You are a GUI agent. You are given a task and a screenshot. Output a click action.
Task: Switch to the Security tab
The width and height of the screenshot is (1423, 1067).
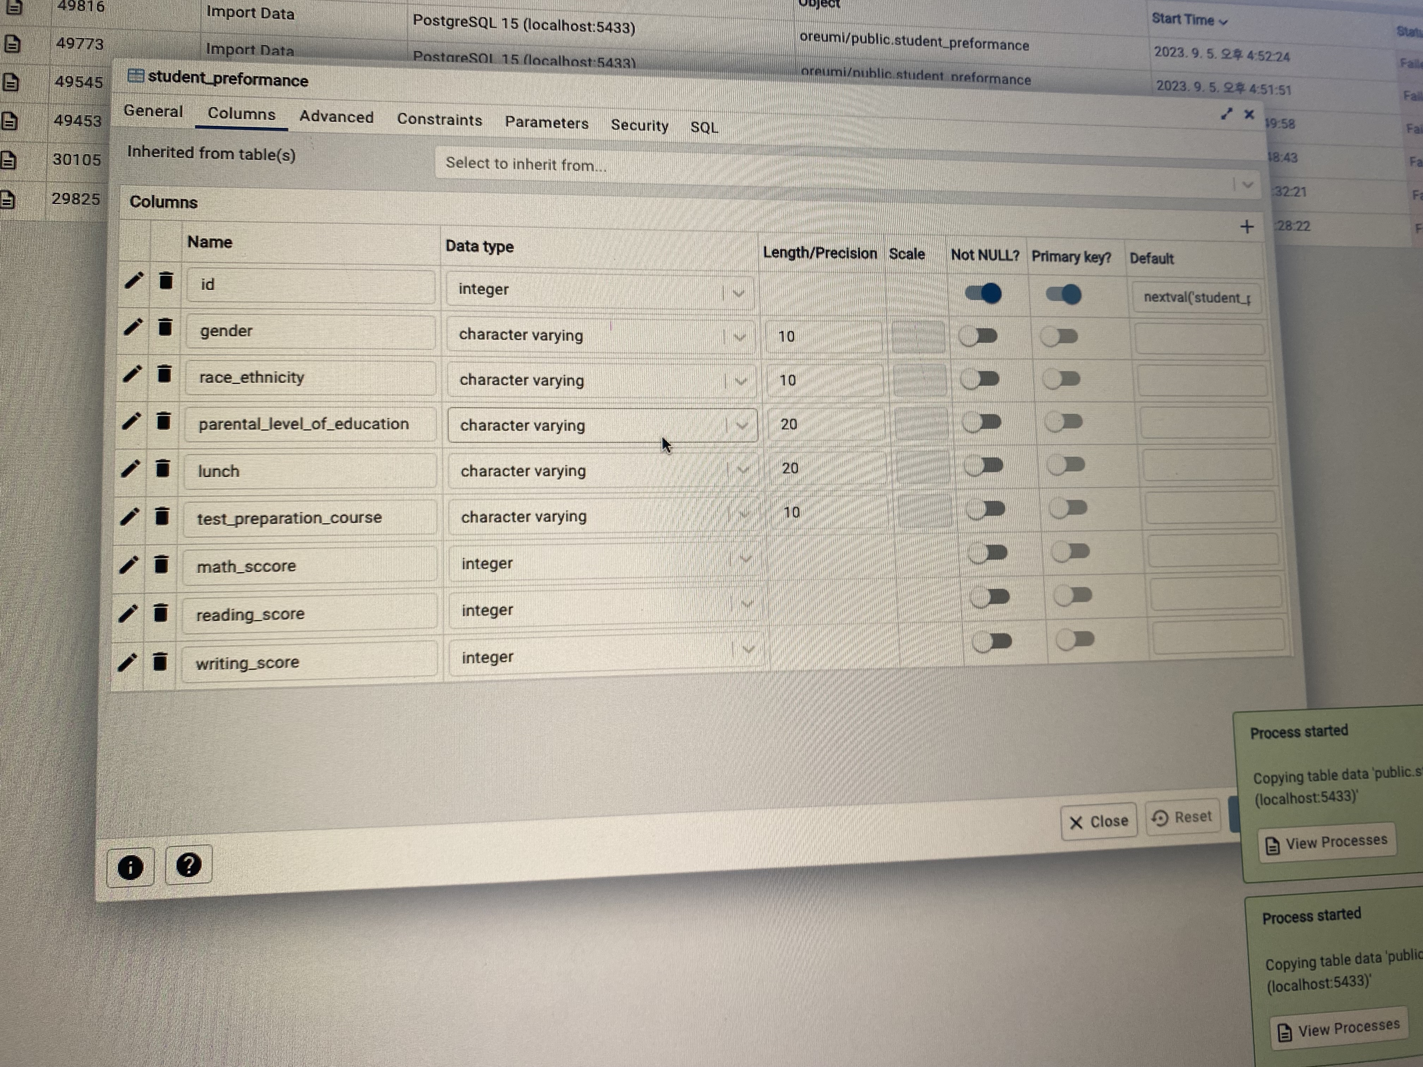click(x=640, y=125)
